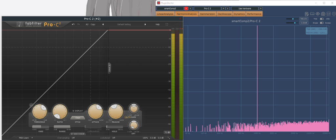Click the Hold slider
Screen dimensions: 336x140
point(115,127)
